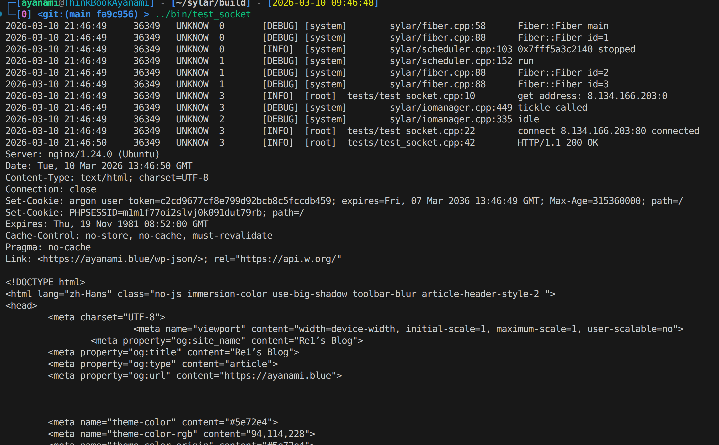Click the blue command decoration dot beside the prompt
Viewport: 719px width, 445px height.
click(1, 14)
